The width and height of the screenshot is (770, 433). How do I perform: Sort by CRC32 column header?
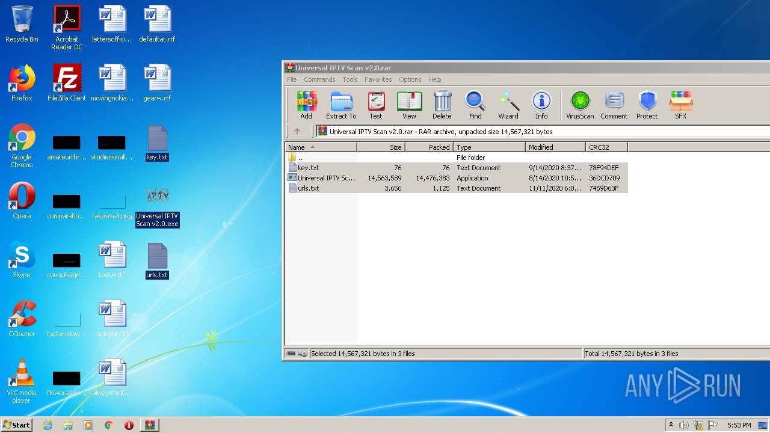point(606,147)
